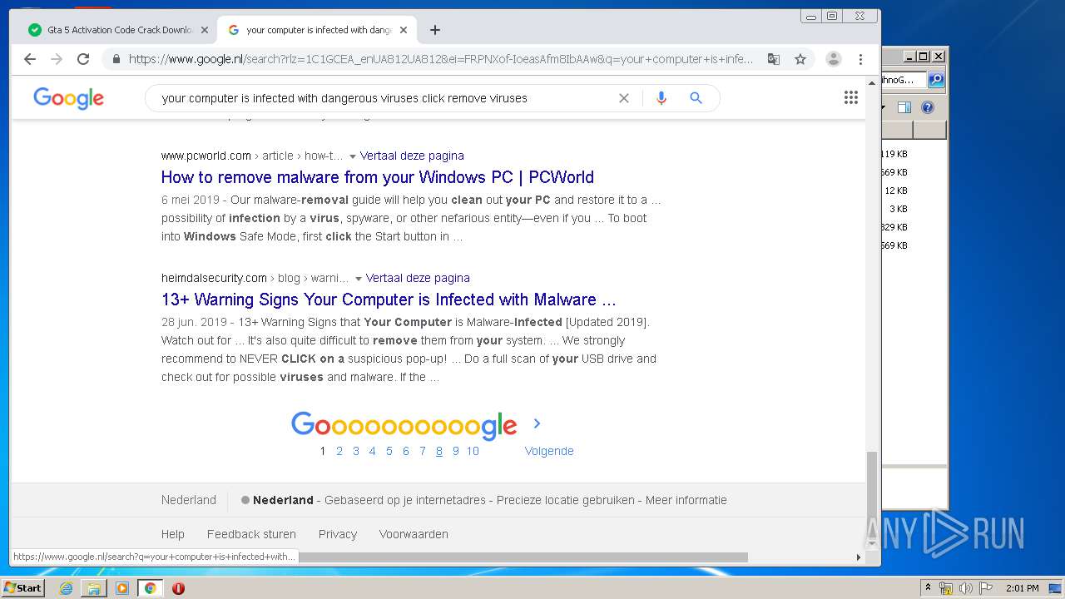The height and width of the screenshot is (599, 1065).
Task: Open the Chrome profile avatar
Action: pyautogui.click(x=834, y=59)
